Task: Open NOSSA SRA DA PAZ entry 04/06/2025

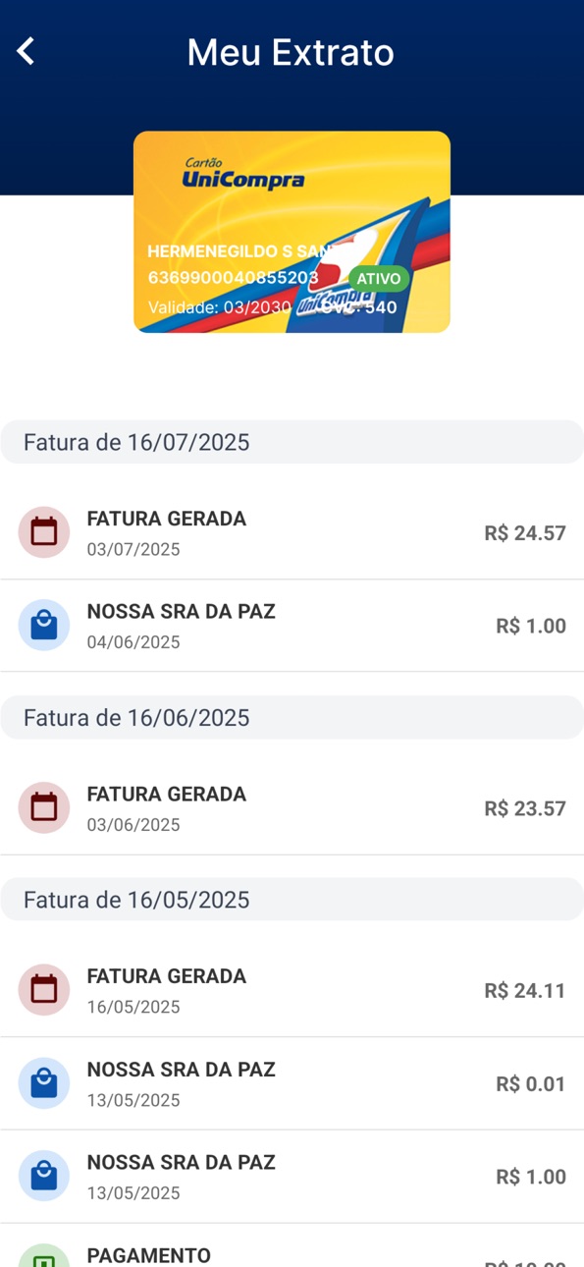Action: 292,626
